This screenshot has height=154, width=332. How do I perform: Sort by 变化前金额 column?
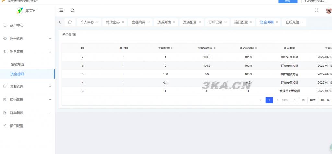pyautogui.click(x=215, y=48)
